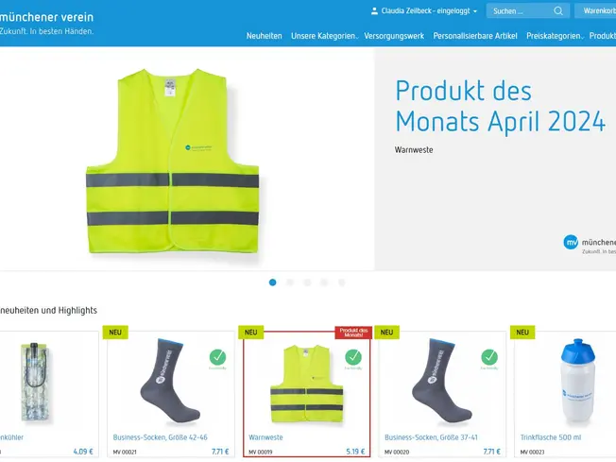The image size is (616, 462).
Task: Open Business-Socken, Größe 37-41 product link
Action: pyautogui.click(x=431, y=437)
